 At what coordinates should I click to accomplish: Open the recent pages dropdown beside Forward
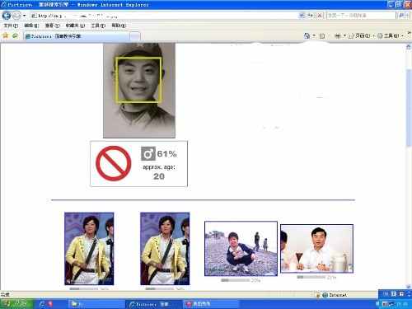click(24, 16)
